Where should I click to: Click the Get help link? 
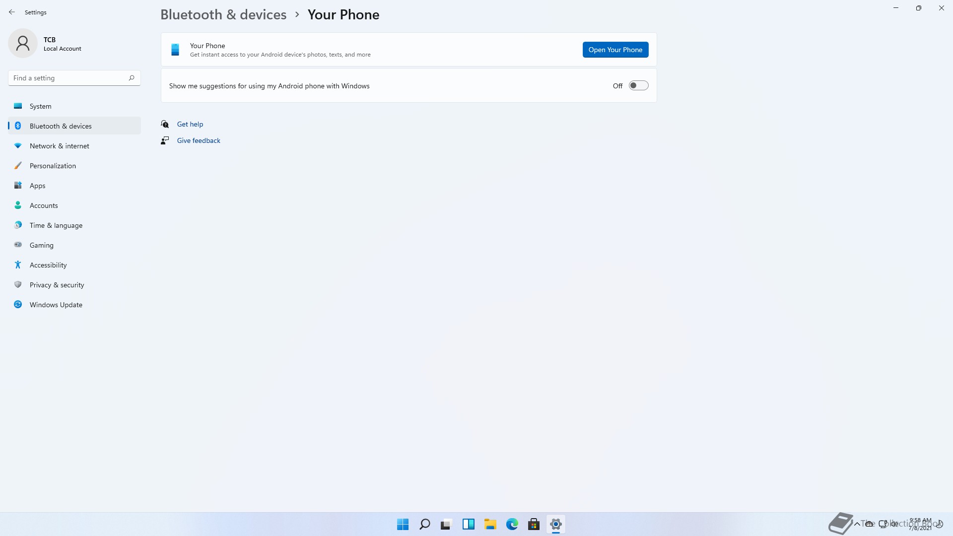point(190,124)
